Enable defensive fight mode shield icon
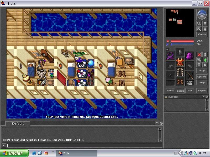Viewport: 210px width, 157px height. coord(199,65)
